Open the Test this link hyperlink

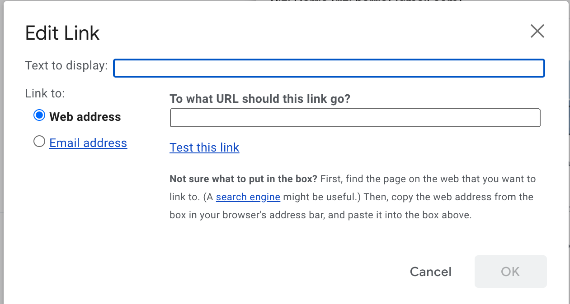[204, 147]
